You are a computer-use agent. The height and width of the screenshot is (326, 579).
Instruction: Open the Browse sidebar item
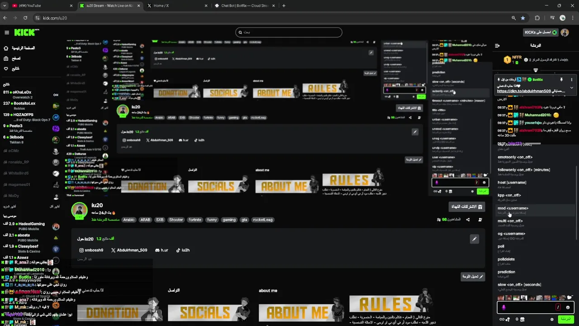pyautogui.click(x=13, y=58)
